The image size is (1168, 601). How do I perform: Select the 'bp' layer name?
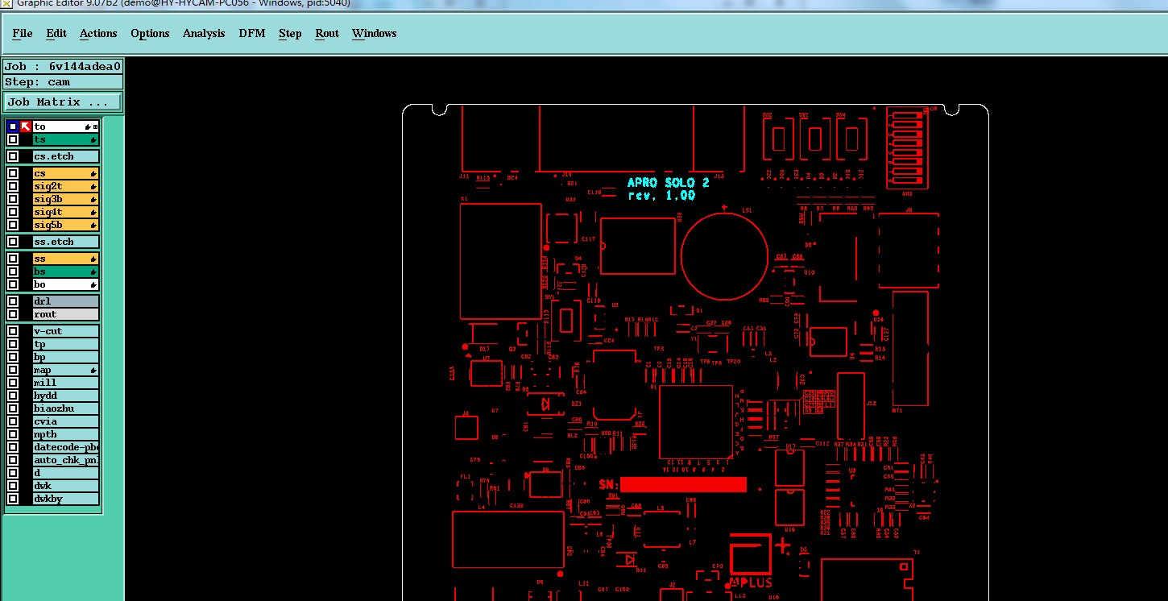66,357
